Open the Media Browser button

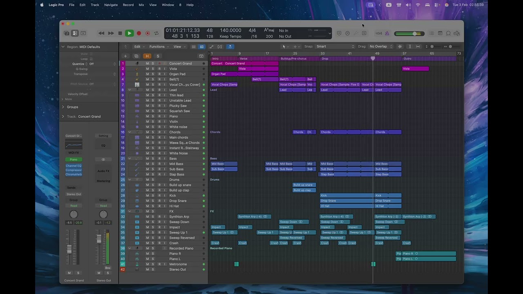click(x=457, y=33)
